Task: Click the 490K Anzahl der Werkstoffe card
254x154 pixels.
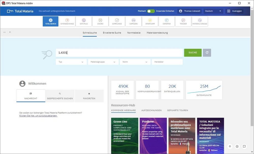Action: pyautogui.click(x=122, y=90)
